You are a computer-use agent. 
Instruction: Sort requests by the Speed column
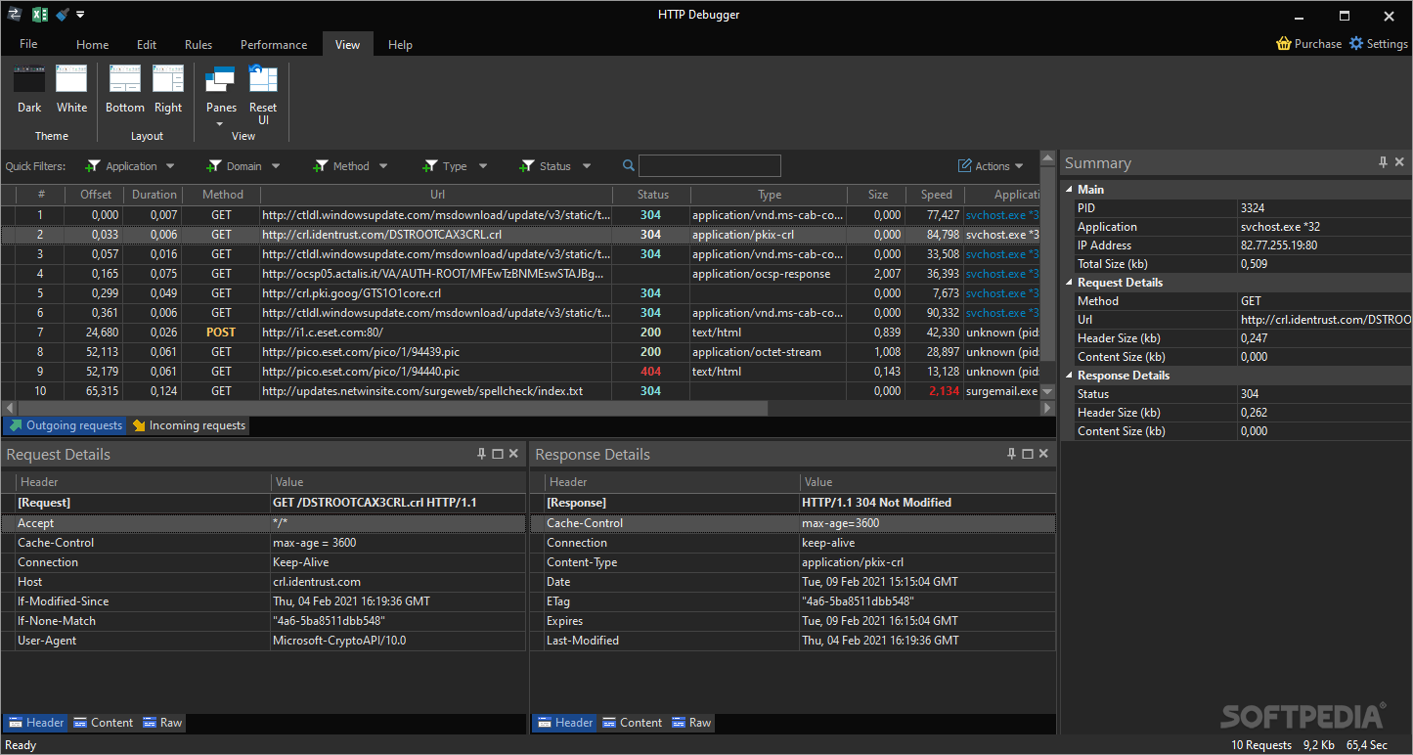[936, 195]
